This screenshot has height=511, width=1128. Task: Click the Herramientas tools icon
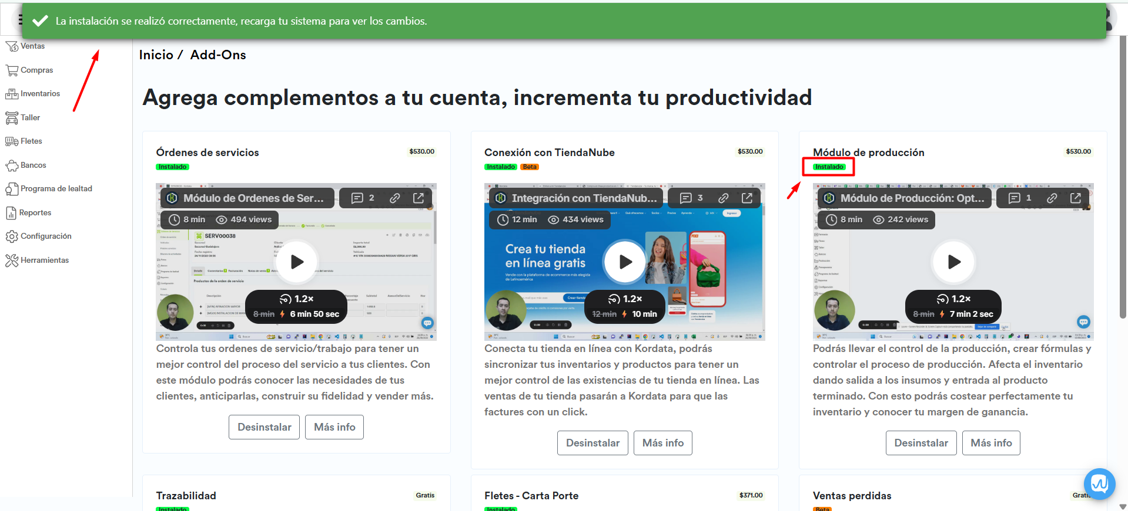[12, 260]
